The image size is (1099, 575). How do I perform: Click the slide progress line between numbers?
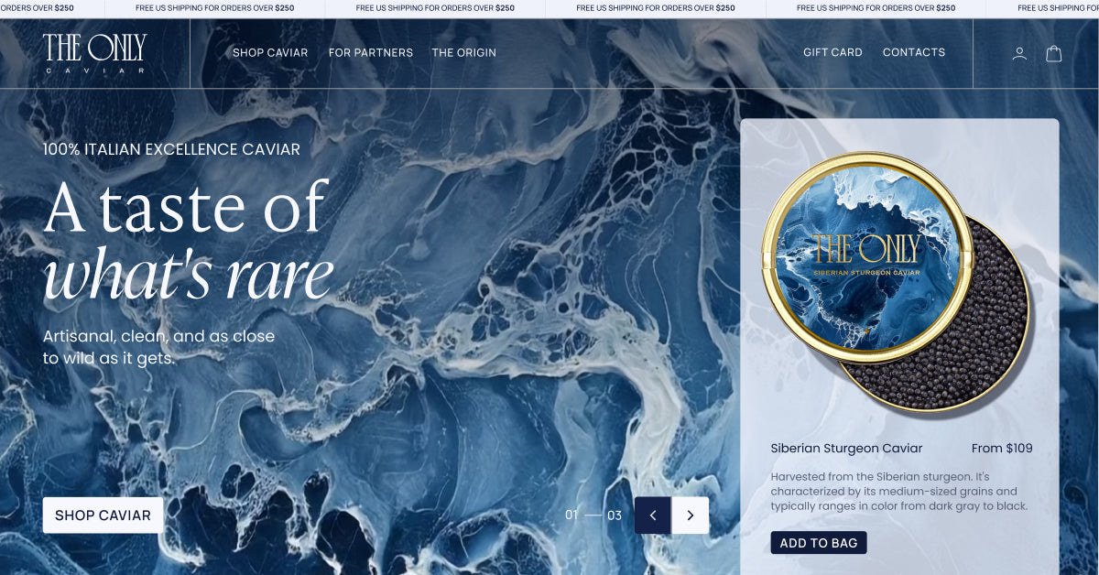(593, 515)
